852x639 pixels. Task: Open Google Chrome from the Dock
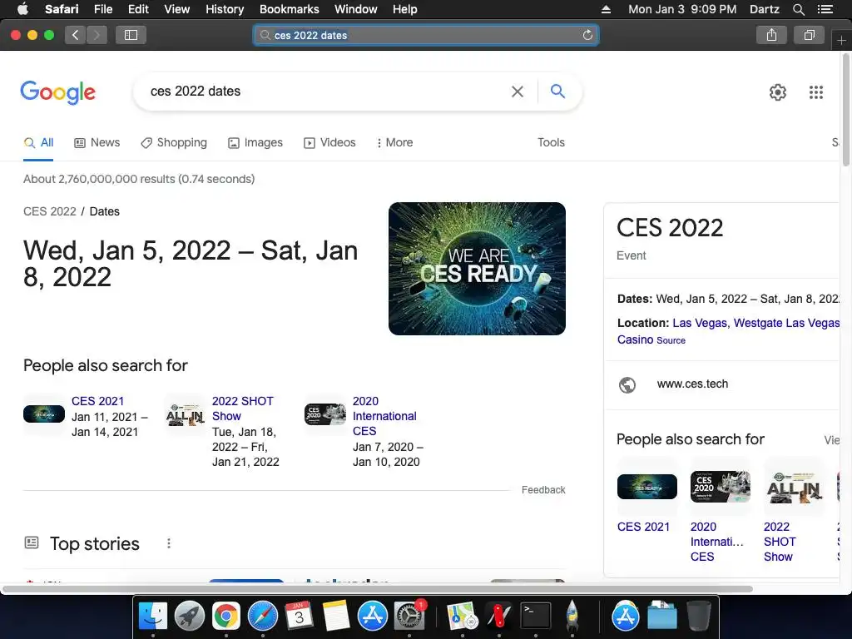[226, 616]
